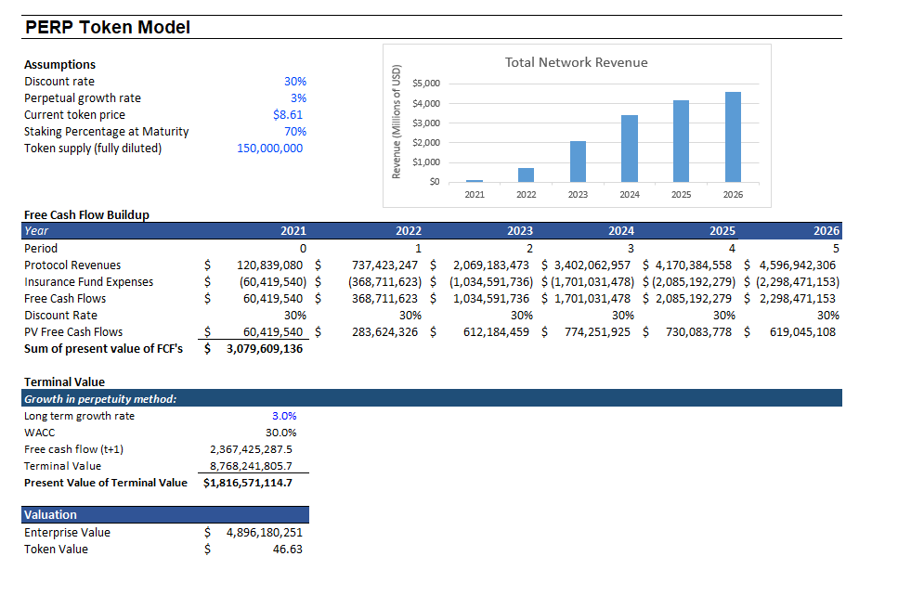Select Terminal Value 8,768,241,805.7
The width and height of the screenshot is (898, 595).
251,466
